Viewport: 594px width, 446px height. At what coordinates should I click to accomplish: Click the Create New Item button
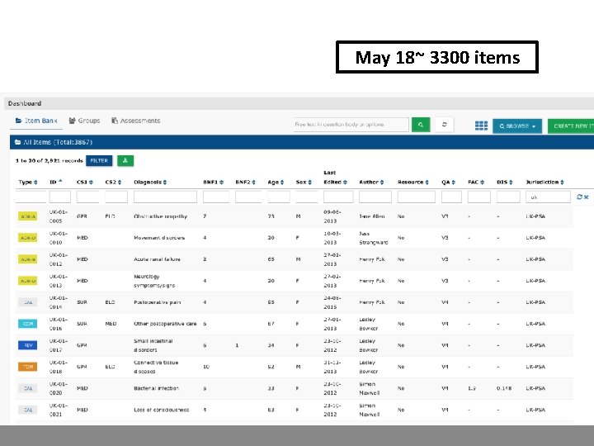(571, 126)
